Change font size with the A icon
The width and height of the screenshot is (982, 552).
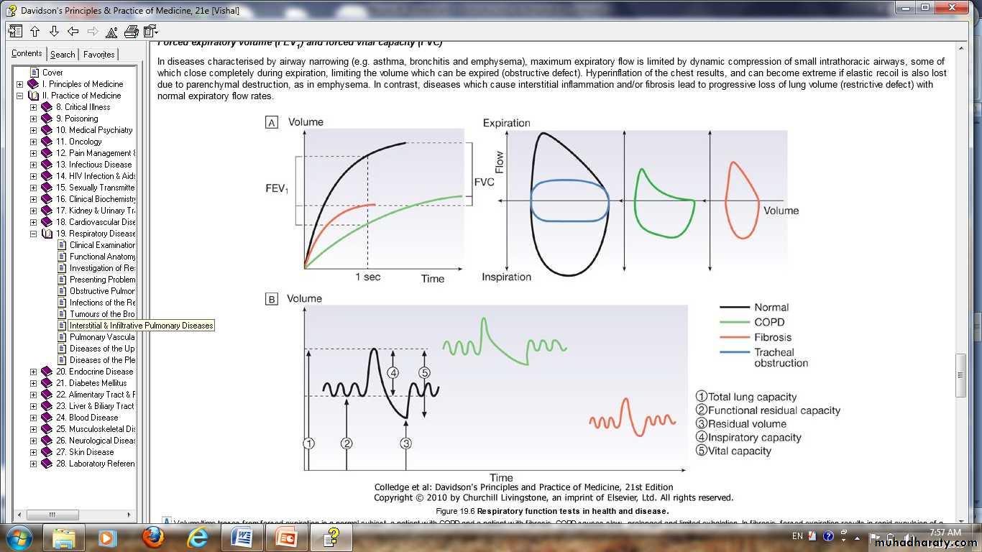pos(111,32)
